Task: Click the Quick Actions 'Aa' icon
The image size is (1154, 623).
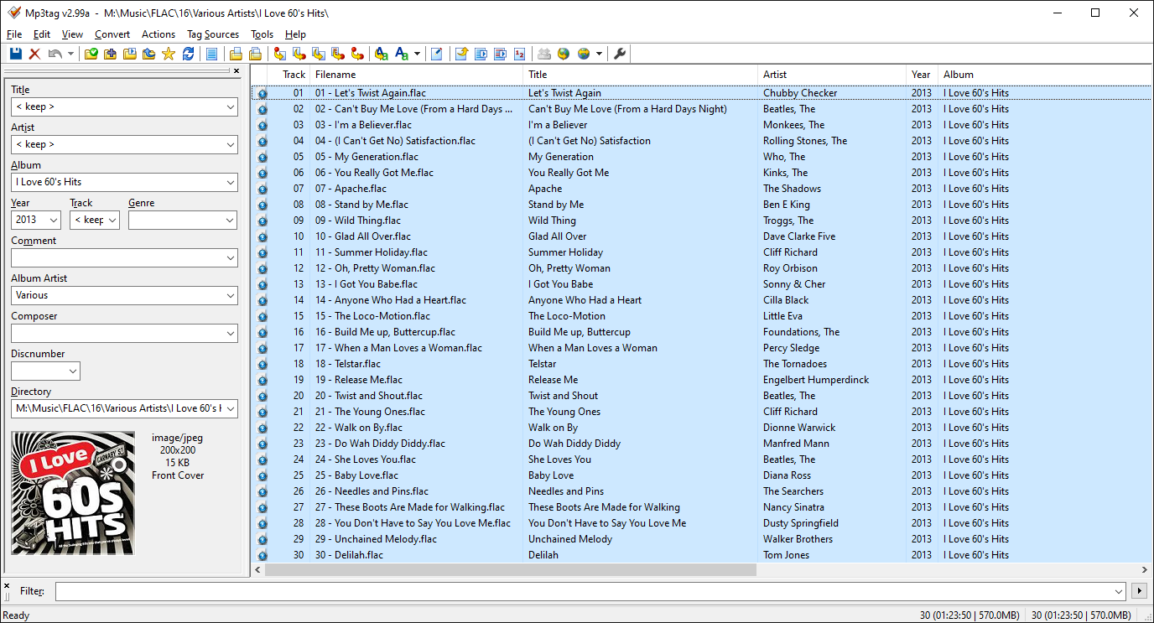Action: [x=401, y=54]
